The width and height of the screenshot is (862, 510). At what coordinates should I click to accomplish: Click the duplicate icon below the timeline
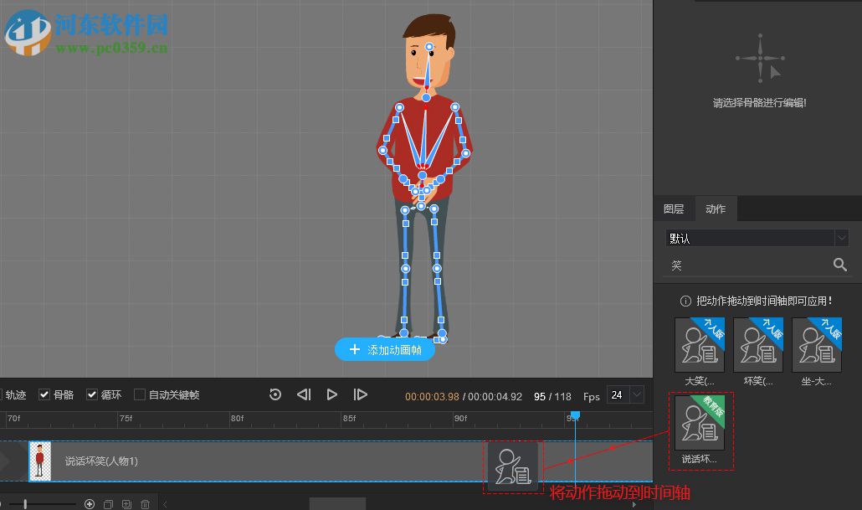(x=108, y=504)
